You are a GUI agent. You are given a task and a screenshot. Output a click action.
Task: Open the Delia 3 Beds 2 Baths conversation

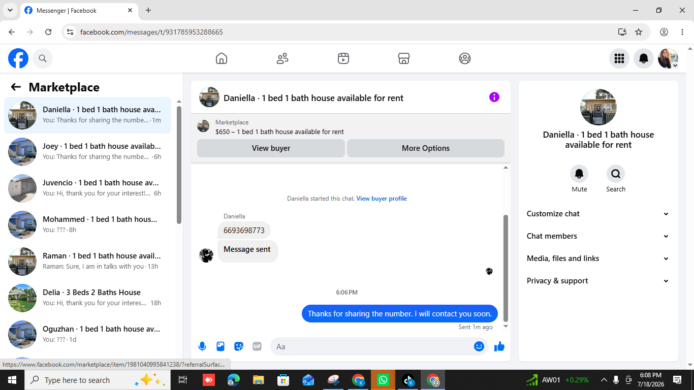click(x=88, y=298)
